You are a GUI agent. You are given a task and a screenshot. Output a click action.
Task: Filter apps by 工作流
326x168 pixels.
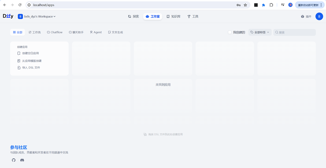[x=35, y=32]
